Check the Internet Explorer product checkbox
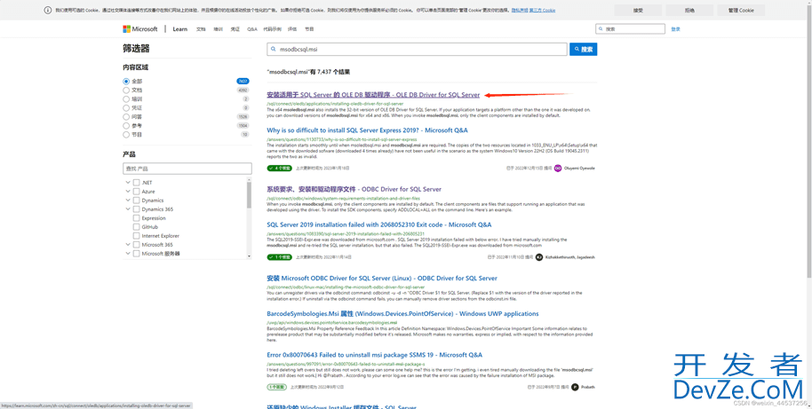 pyautogui.click(x=136, y=236)
